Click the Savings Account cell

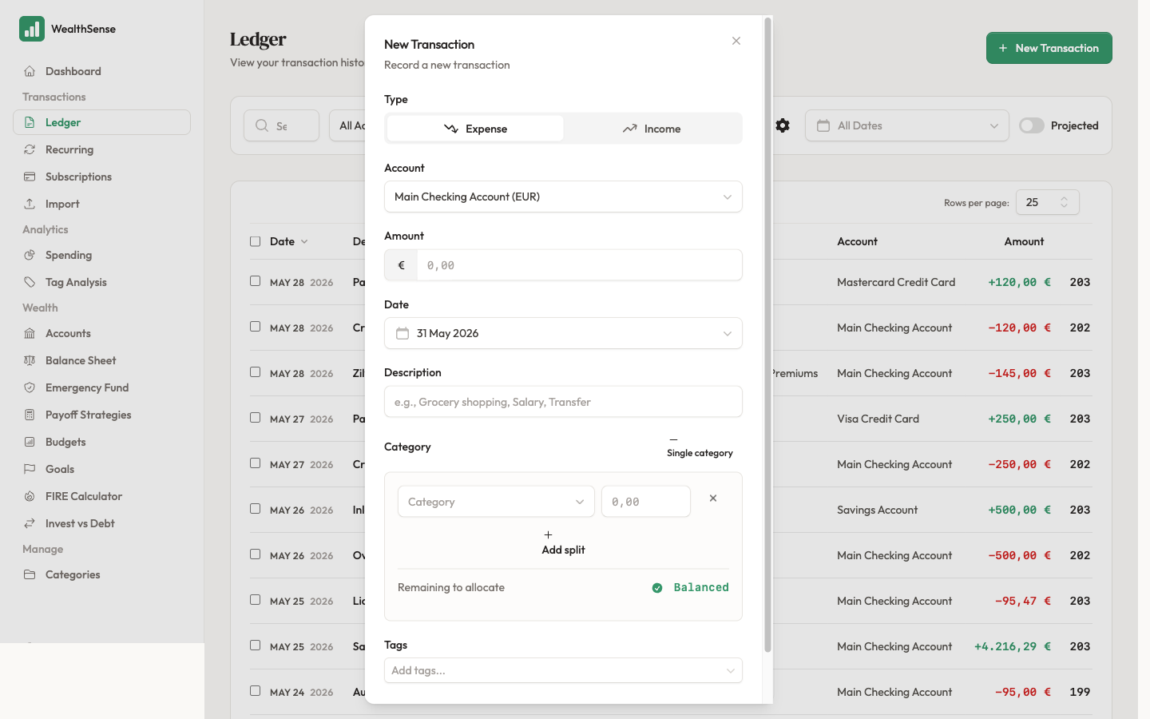click(x=877, y=510)
